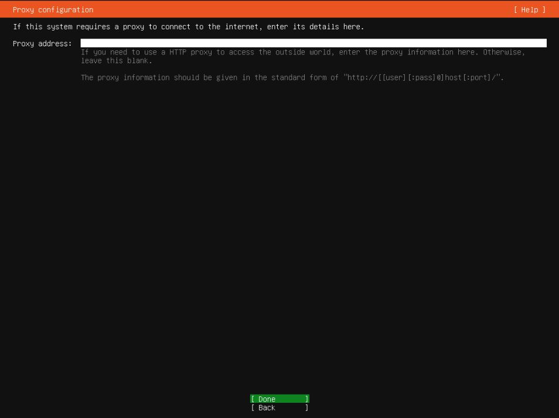Click the example http:// URL format string
The height and width of the screenshot is (418, 559).
tap(423, 78)
